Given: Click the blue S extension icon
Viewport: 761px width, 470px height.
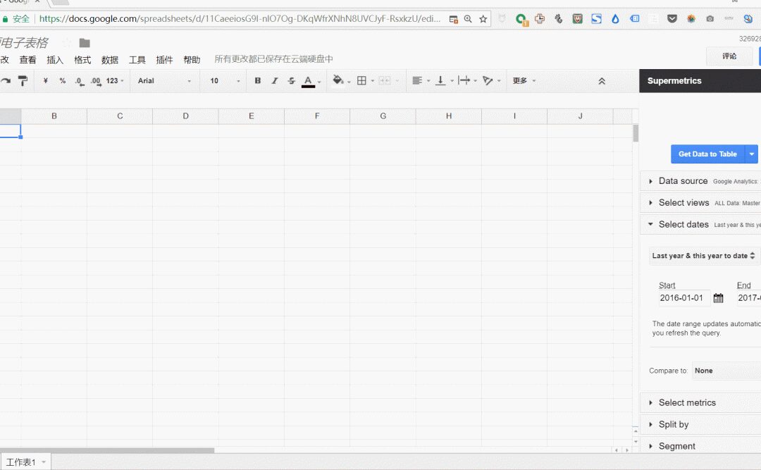Looking at the screenshot, I should [597, 19].
